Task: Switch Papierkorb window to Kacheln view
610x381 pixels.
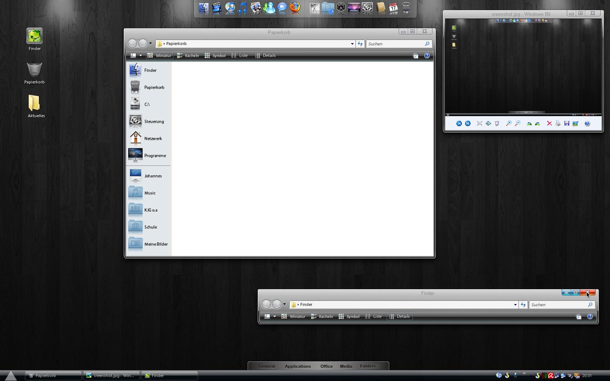Action: pos(188,56)
